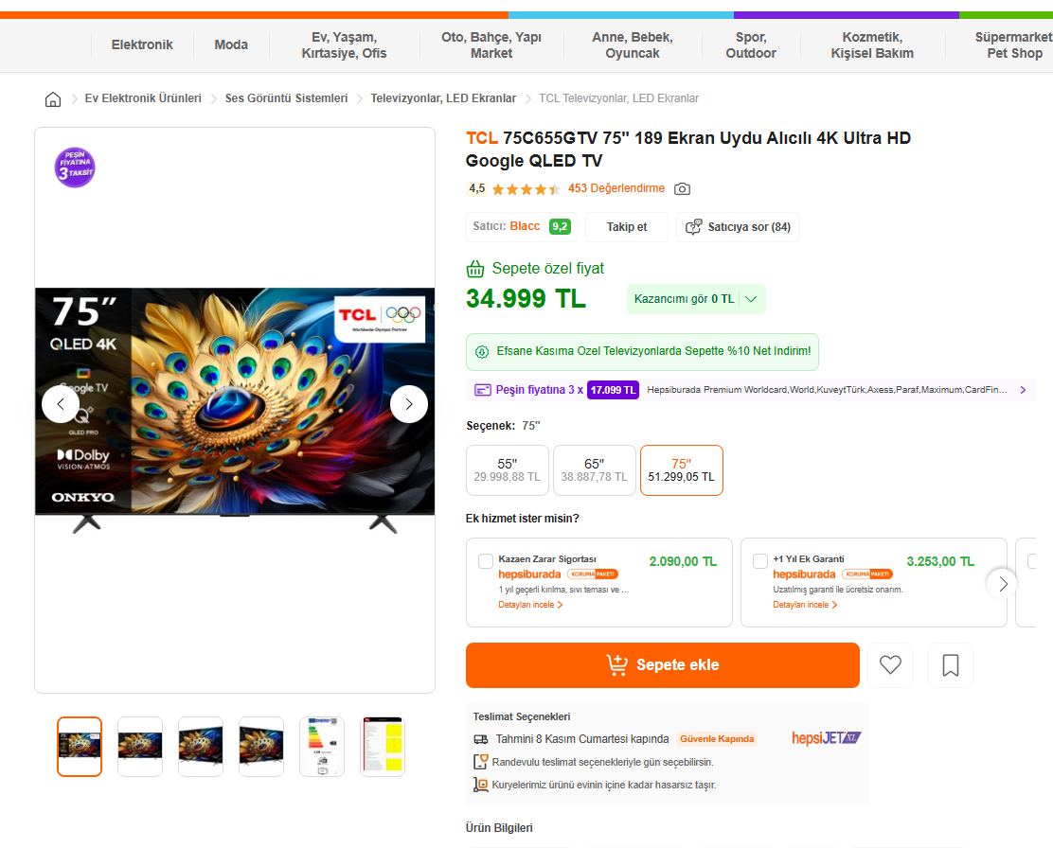Screen dimensions: 1053x848
Task: Open photo reviews via camera icon
Action: point(682,189)
